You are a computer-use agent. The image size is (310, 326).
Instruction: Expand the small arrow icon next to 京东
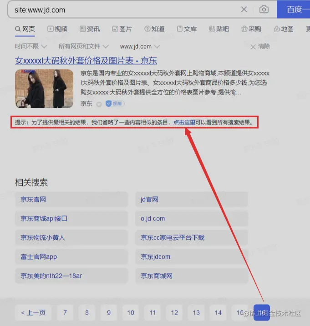[x=99, y=104]
